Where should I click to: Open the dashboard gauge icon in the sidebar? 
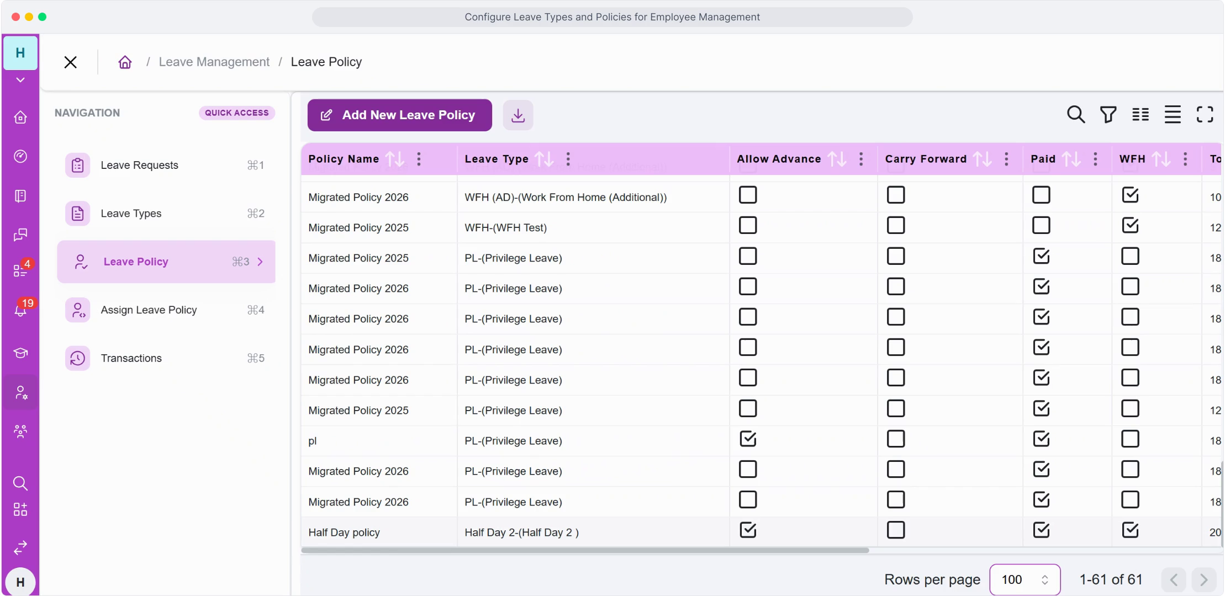click(x=20, y=156)
